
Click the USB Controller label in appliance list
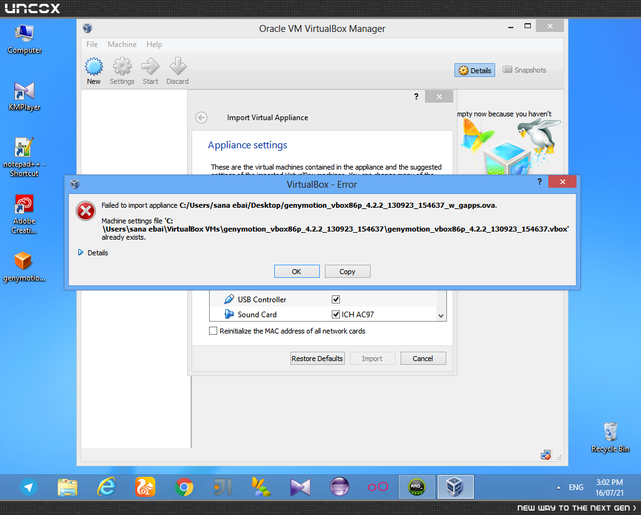(x=262, y=300)
